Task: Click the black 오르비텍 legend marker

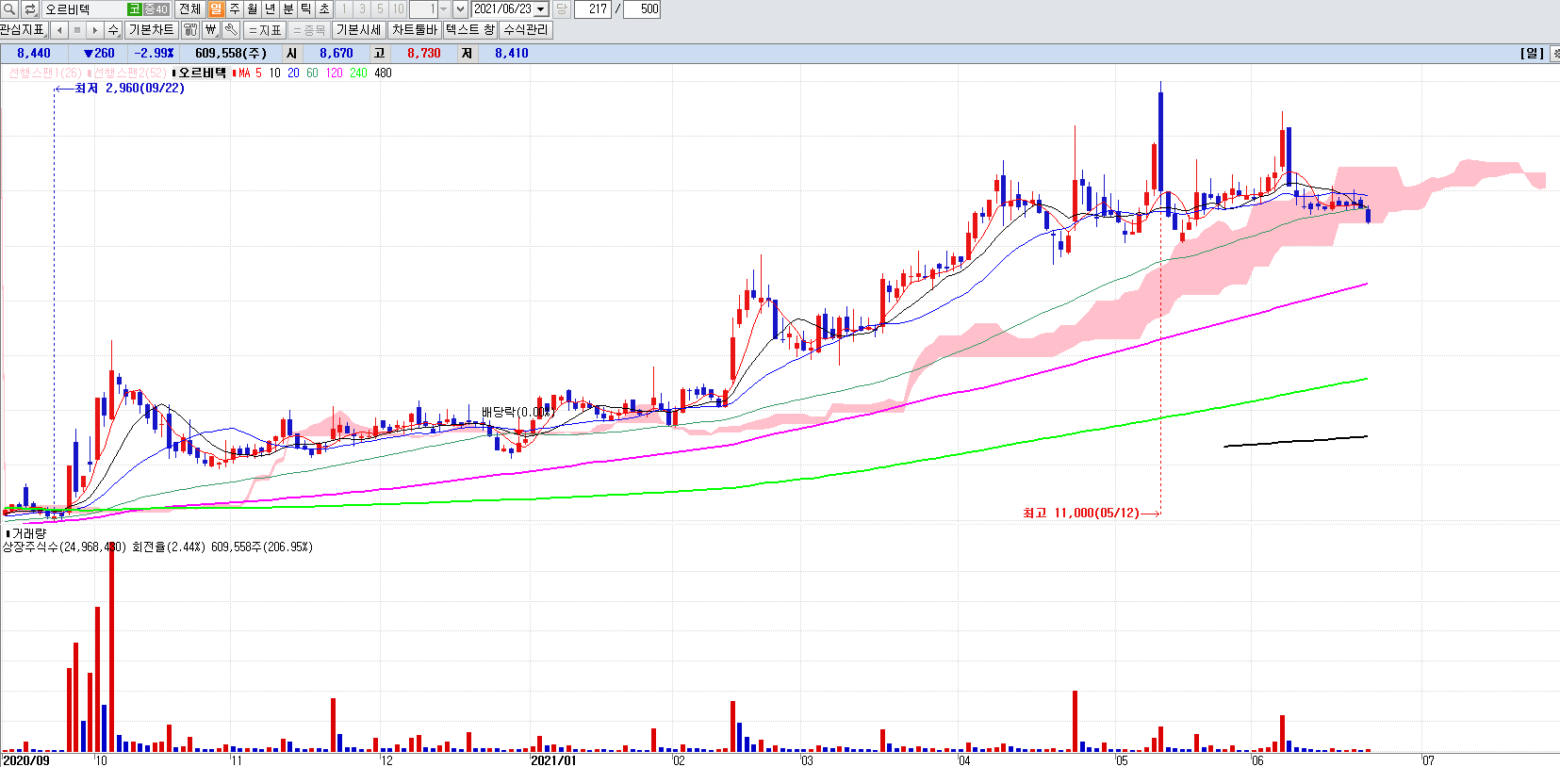Action: pos(174,73)
